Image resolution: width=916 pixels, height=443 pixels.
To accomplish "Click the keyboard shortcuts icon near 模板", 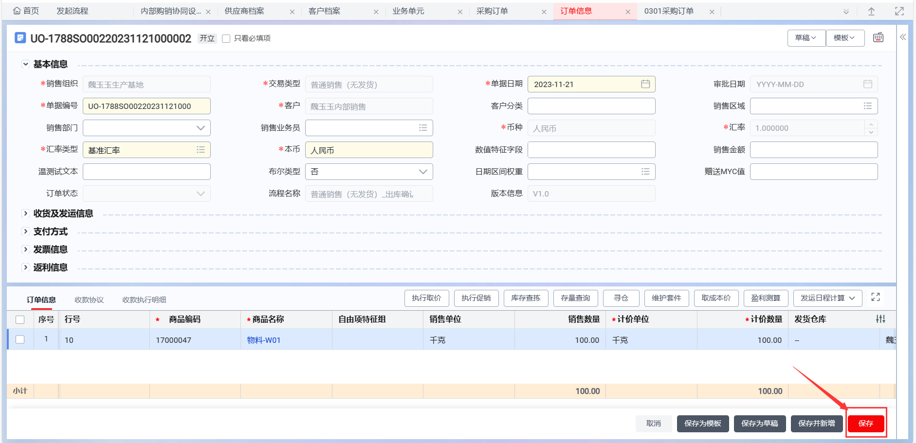I will pyautogui.click(x=878, y=37).
